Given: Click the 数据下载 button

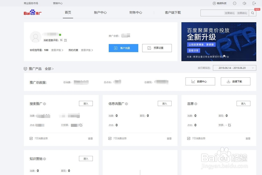Looking at the screenshot, I should [x=236, y=81].
